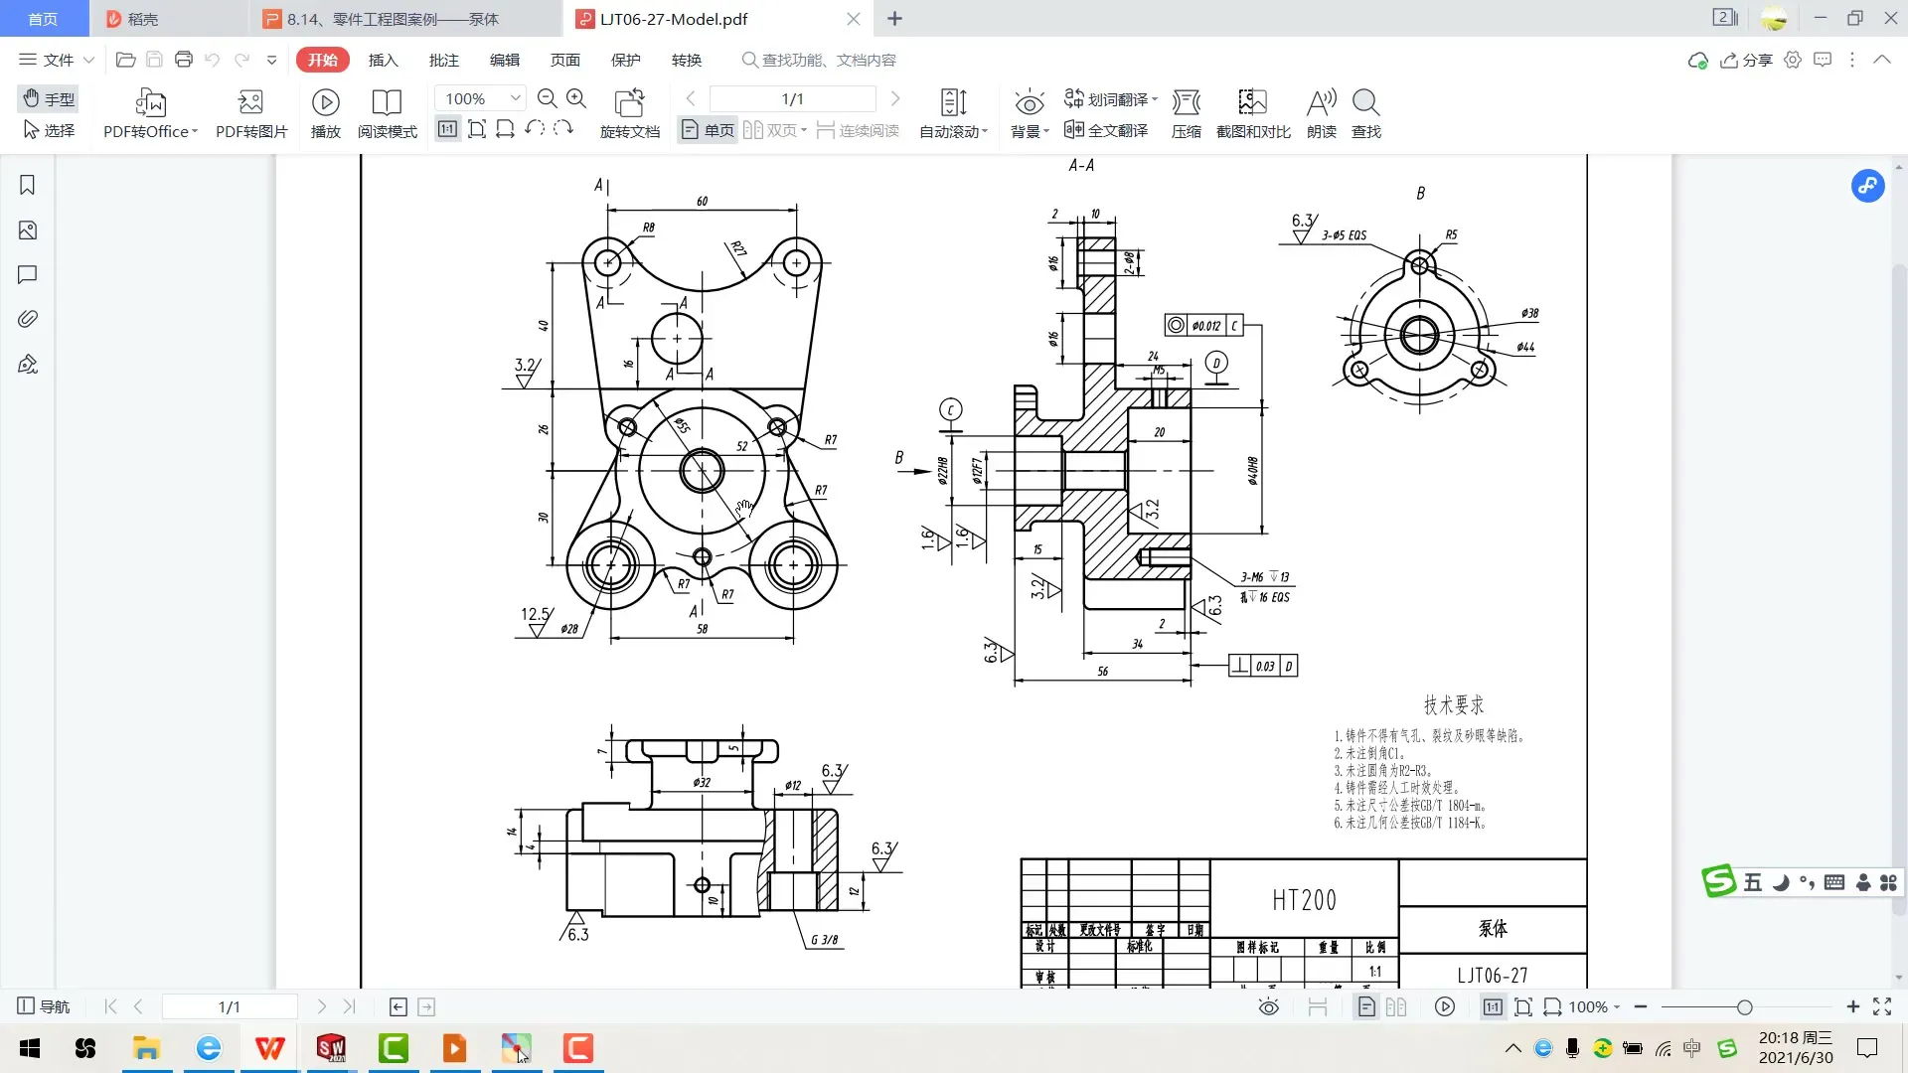Screen dimensions: 1908x1073
Task: Select the 手型 hand tool
Action: (49, 98)
